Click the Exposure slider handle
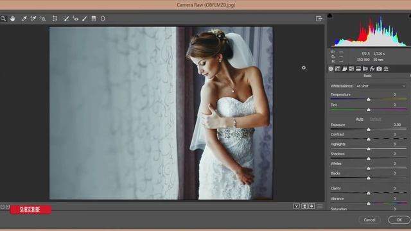Screen dimensions: 411x231 coord(369,130)
